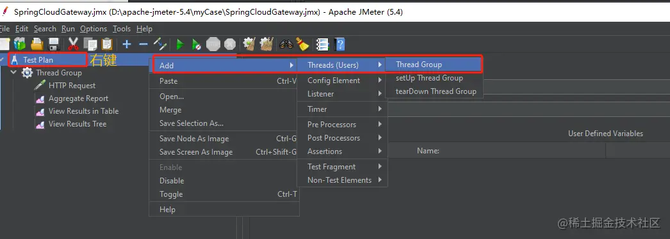Select the Test Plan tree node
This screenshot has width=670, height=239.
(x=38, y=60)
